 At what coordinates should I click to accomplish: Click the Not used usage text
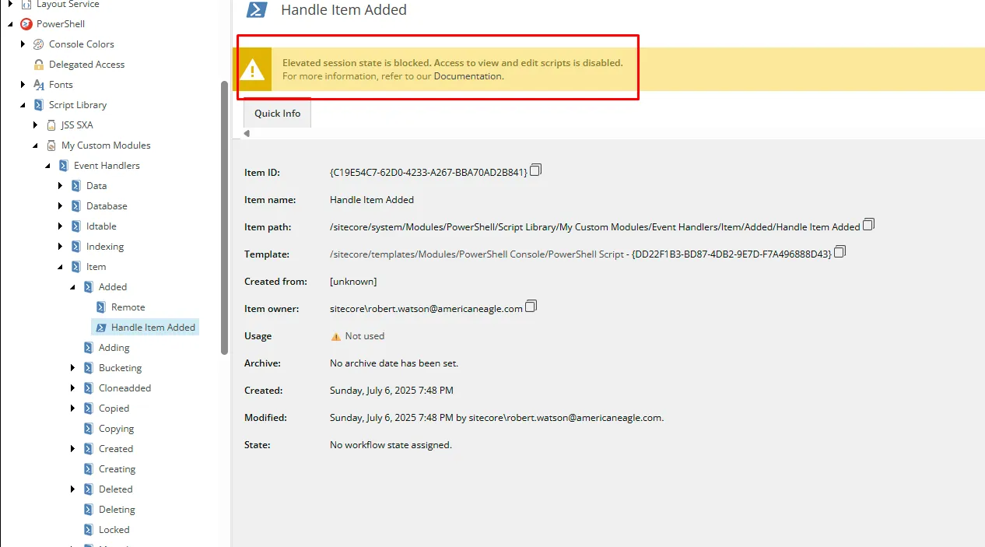(365, 336)
